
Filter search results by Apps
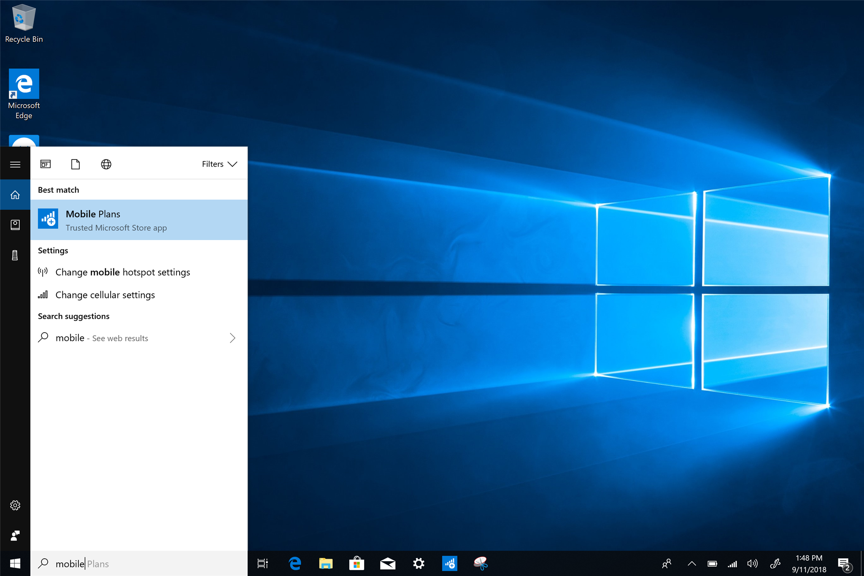[x=46, y=164]
